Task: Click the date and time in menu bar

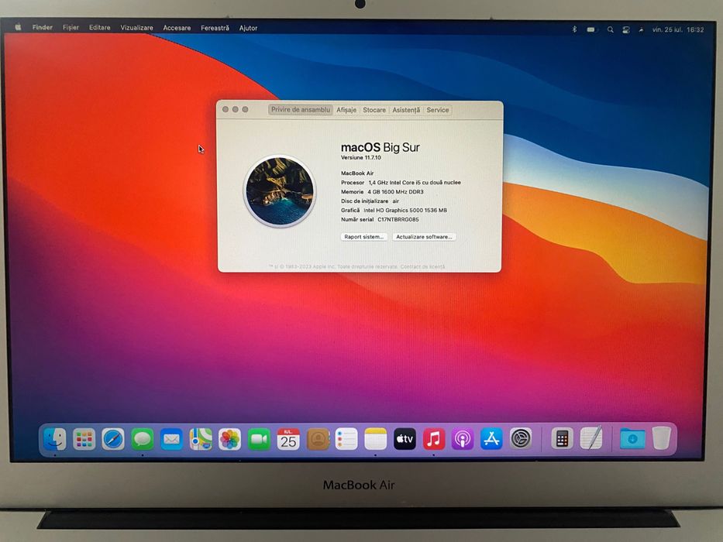Action: 678,29
